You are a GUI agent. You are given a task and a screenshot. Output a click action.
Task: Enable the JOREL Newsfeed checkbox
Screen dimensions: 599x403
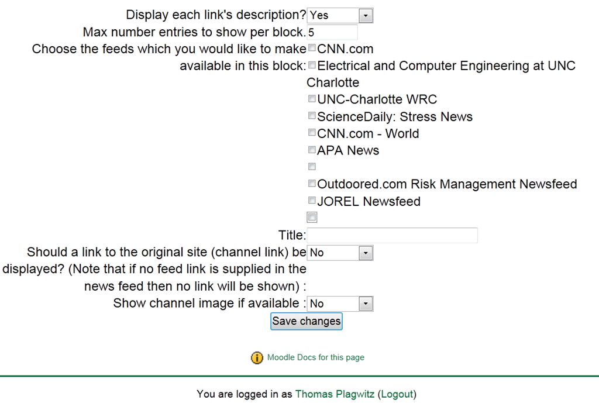312,201
